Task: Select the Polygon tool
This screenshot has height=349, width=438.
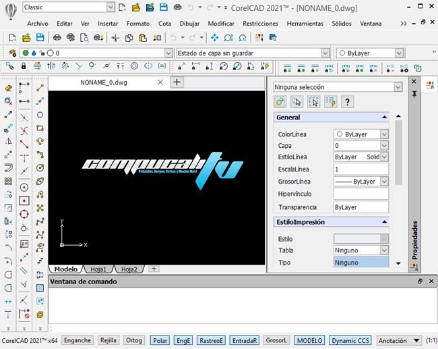Action: click(40, 115)
